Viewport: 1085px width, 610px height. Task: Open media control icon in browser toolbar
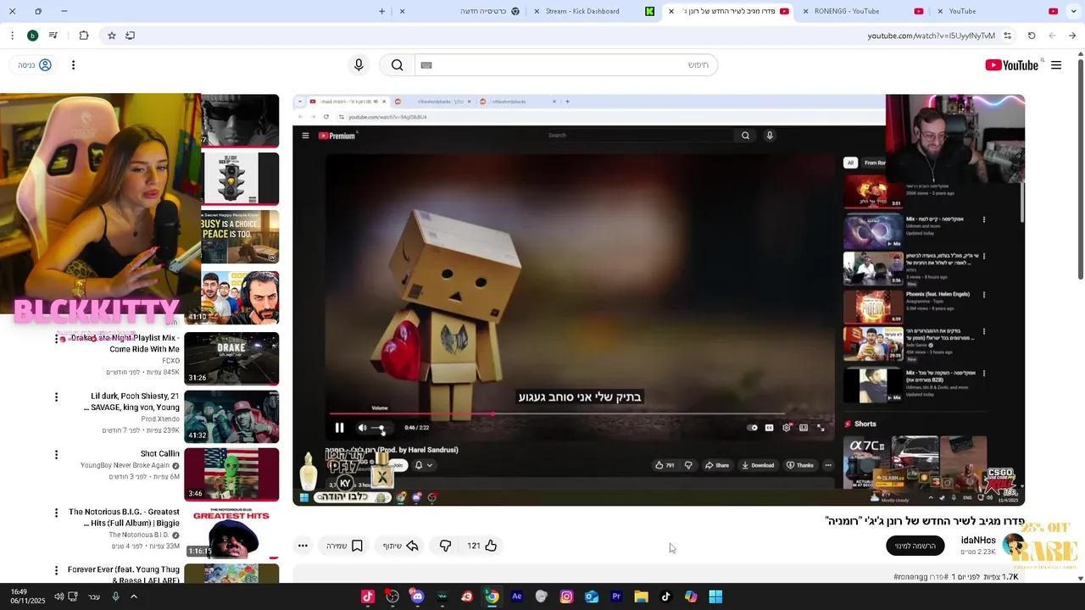coord(53,36)
